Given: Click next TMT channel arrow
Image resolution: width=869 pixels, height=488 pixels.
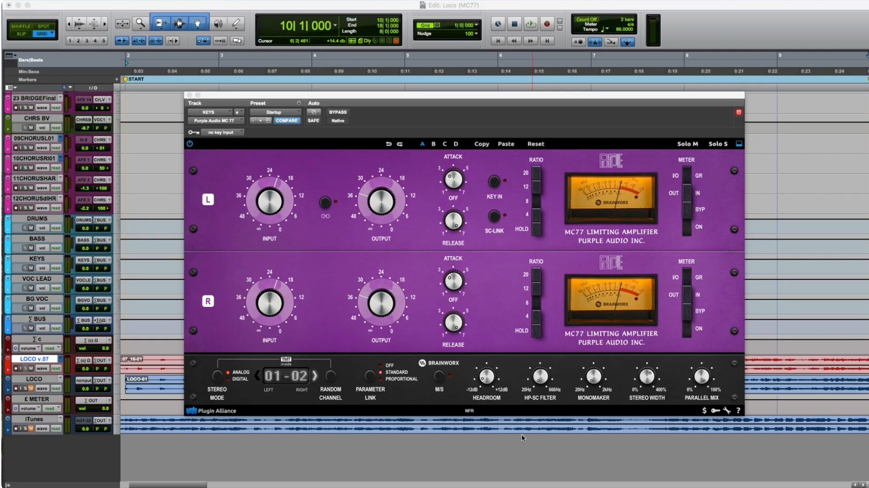Looking at the screenshot, I should (x=315, y=375).
